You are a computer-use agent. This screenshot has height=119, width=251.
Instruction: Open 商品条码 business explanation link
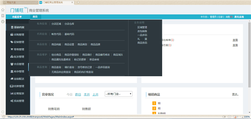142,43
